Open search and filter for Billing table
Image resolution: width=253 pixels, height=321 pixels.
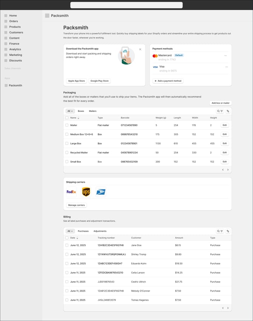coord(219,231)
